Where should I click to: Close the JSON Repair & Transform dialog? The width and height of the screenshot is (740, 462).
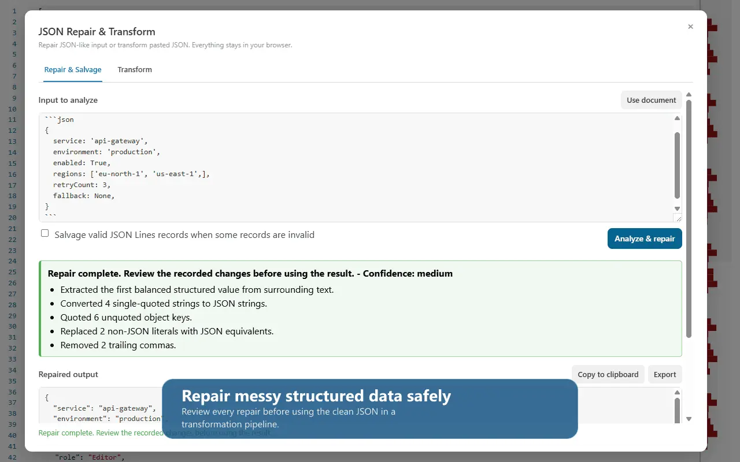click(x=690, y=27)
